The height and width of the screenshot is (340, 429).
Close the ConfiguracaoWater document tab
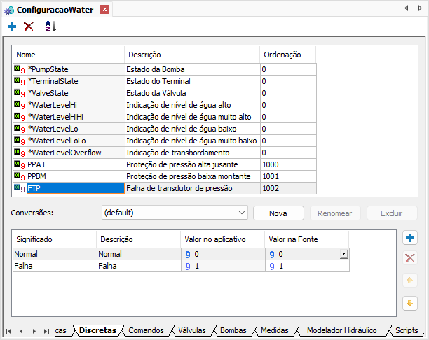pos(104,10)
